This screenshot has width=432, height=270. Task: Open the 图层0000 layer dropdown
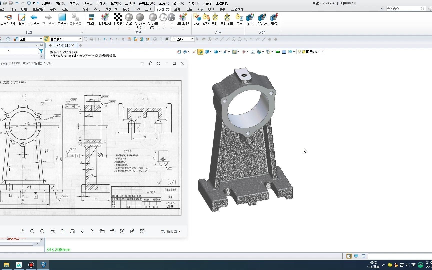(323, 52)
